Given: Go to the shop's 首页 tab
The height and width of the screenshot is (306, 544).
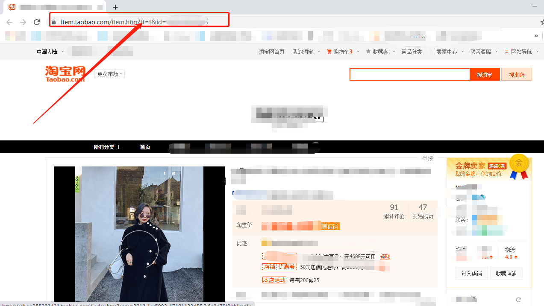Looking at the screenshot, I should pyautogui.click(x=145, y=147).
